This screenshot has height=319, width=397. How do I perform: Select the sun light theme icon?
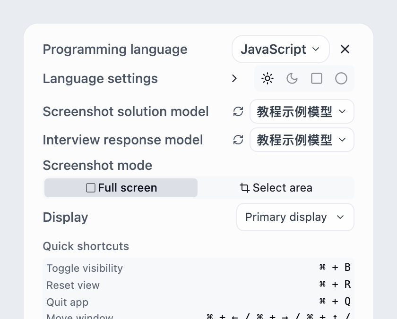pyautogui.click(x=268, y=78)
